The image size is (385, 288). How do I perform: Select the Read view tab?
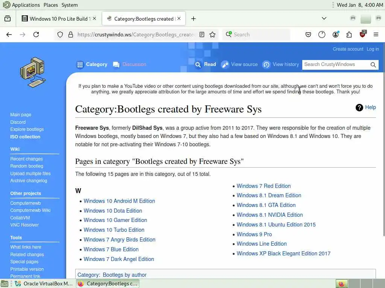205,64
